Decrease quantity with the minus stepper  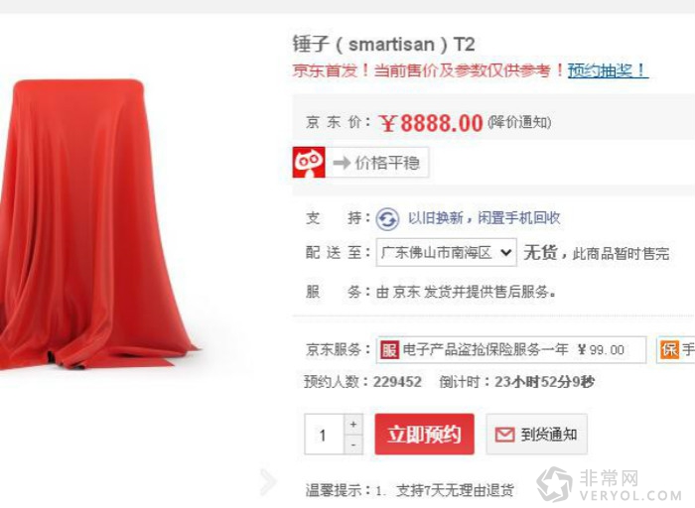[x=353, y=444]
